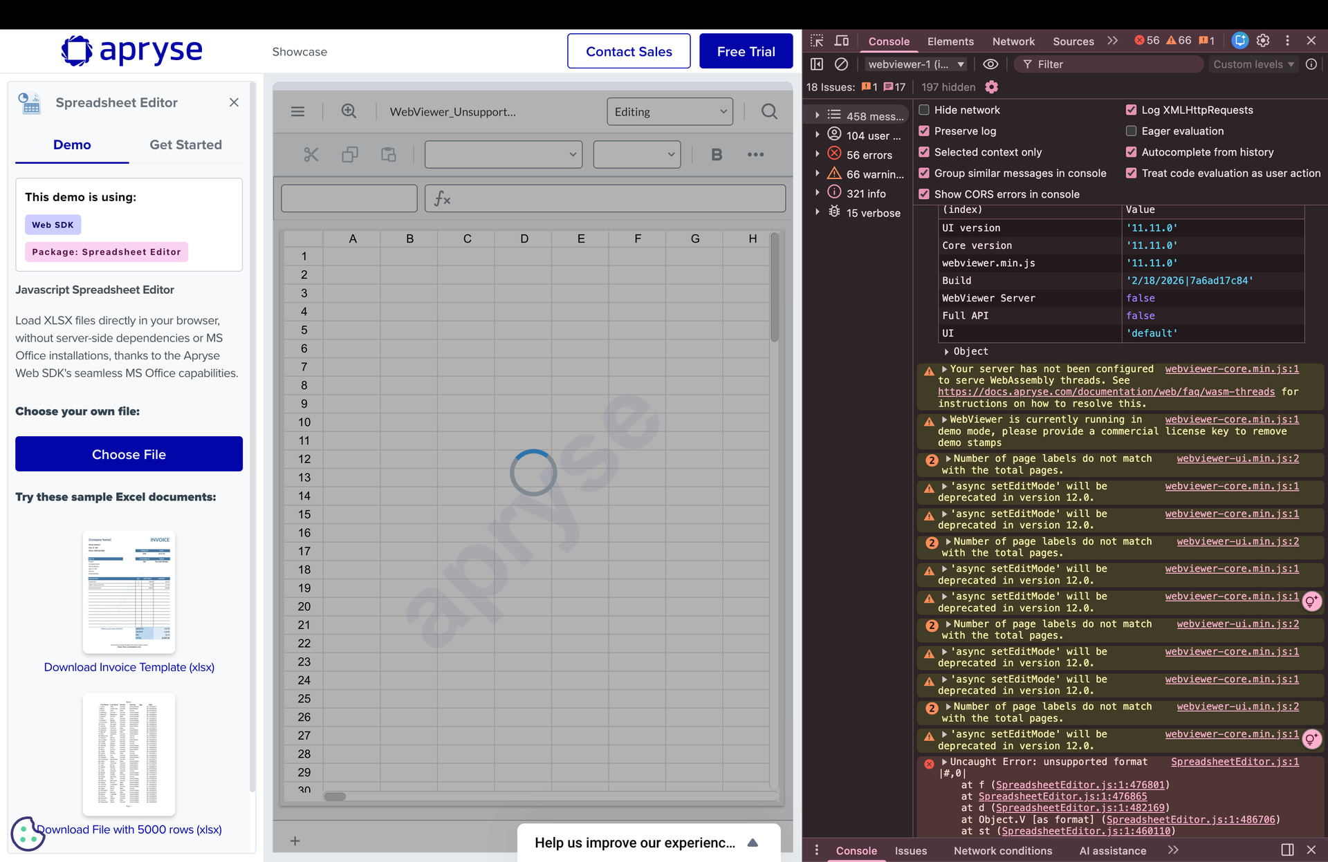Click the Choose File button
Viewport: 1328px width, 862px height.
tap(129, 454)
